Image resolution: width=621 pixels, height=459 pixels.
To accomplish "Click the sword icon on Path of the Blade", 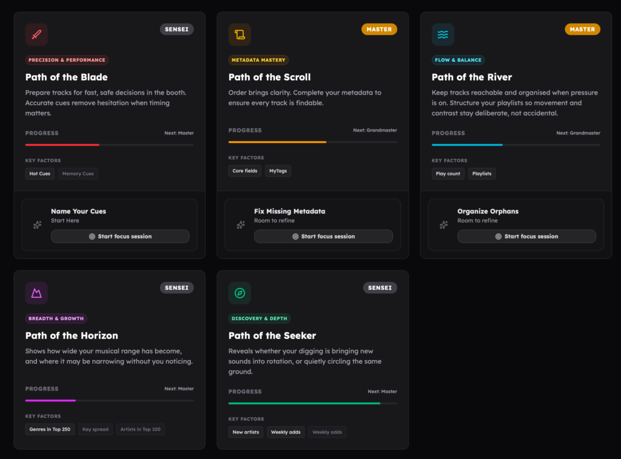I will (36, 35).
